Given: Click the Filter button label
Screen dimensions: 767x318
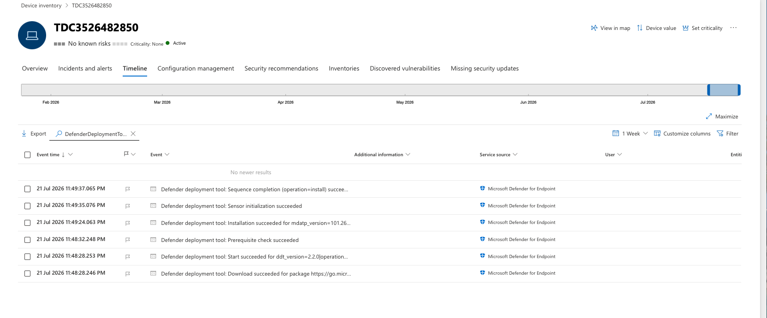Looking at the screenshot, I should (x=732, y=134).
